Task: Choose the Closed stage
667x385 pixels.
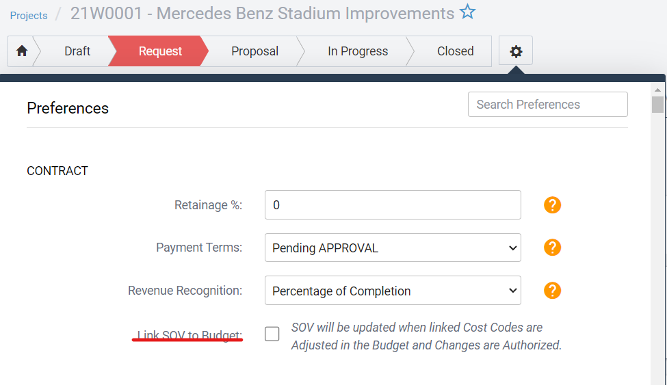Action: (x=455, y=51)
